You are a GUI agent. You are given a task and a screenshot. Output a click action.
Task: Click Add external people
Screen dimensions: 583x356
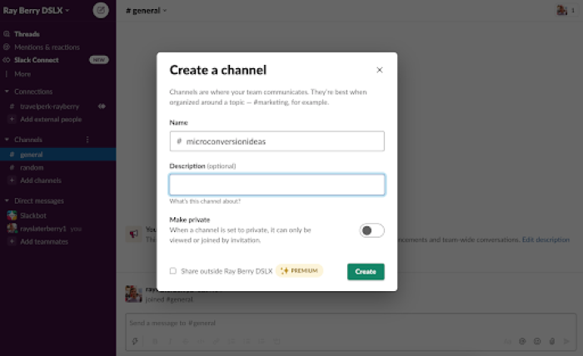coord(51,119)
